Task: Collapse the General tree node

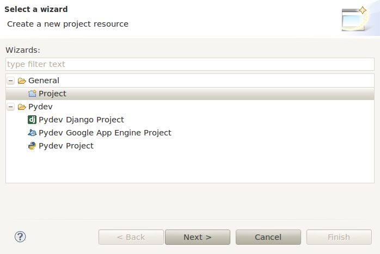Action: coord(11,80)
